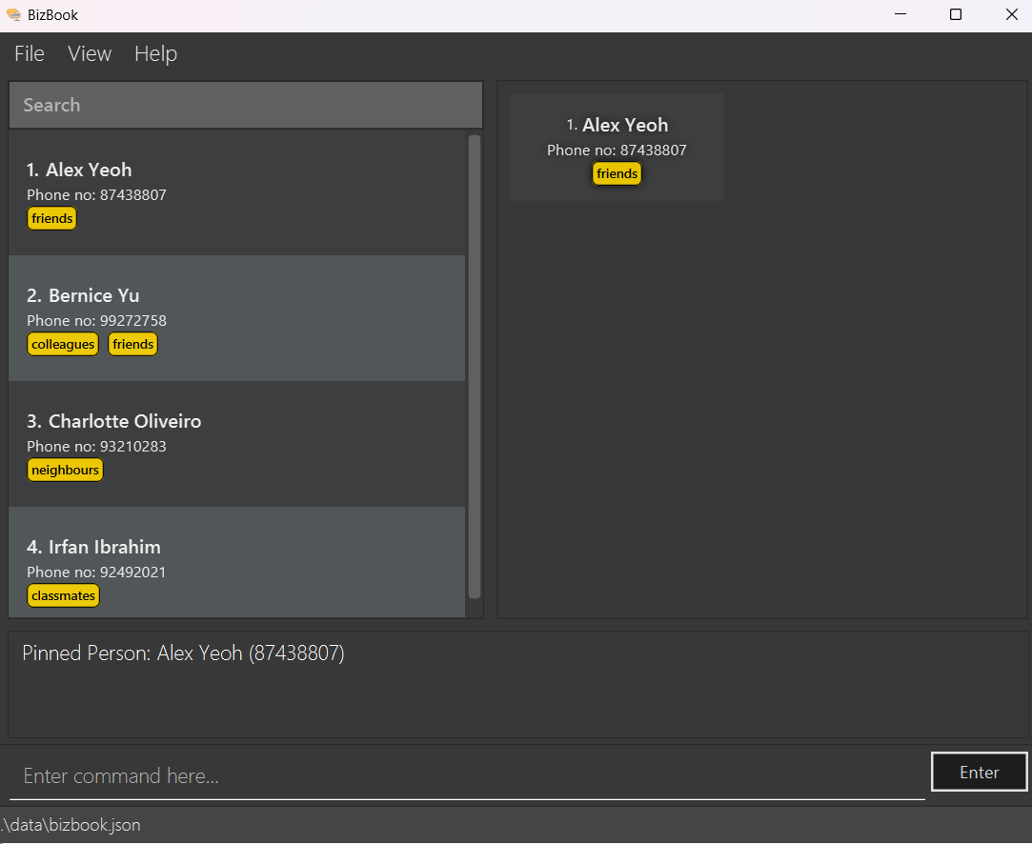Click the friends tag on pinned card
Screen dimensions: 1032x844
[x=617, y=173]
